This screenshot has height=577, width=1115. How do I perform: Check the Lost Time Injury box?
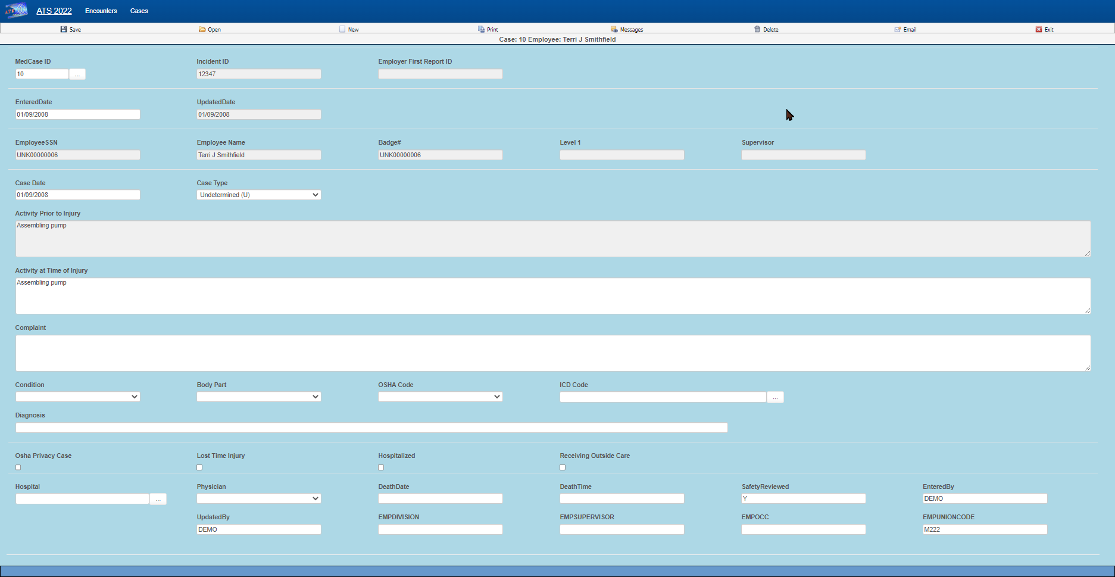199,467
